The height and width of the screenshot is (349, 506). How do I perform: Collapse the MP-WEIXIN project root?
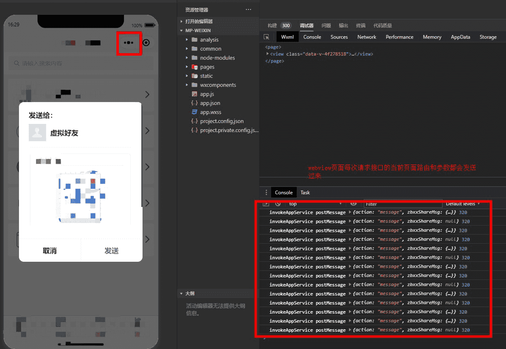181,30
